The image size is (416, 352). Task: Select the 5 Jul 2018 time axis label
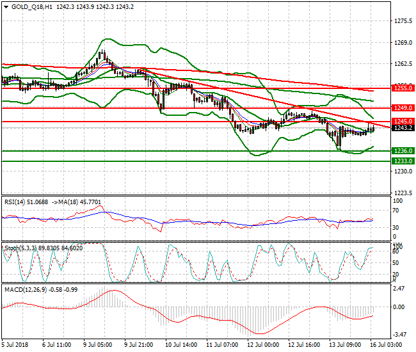tap(15, 345)
